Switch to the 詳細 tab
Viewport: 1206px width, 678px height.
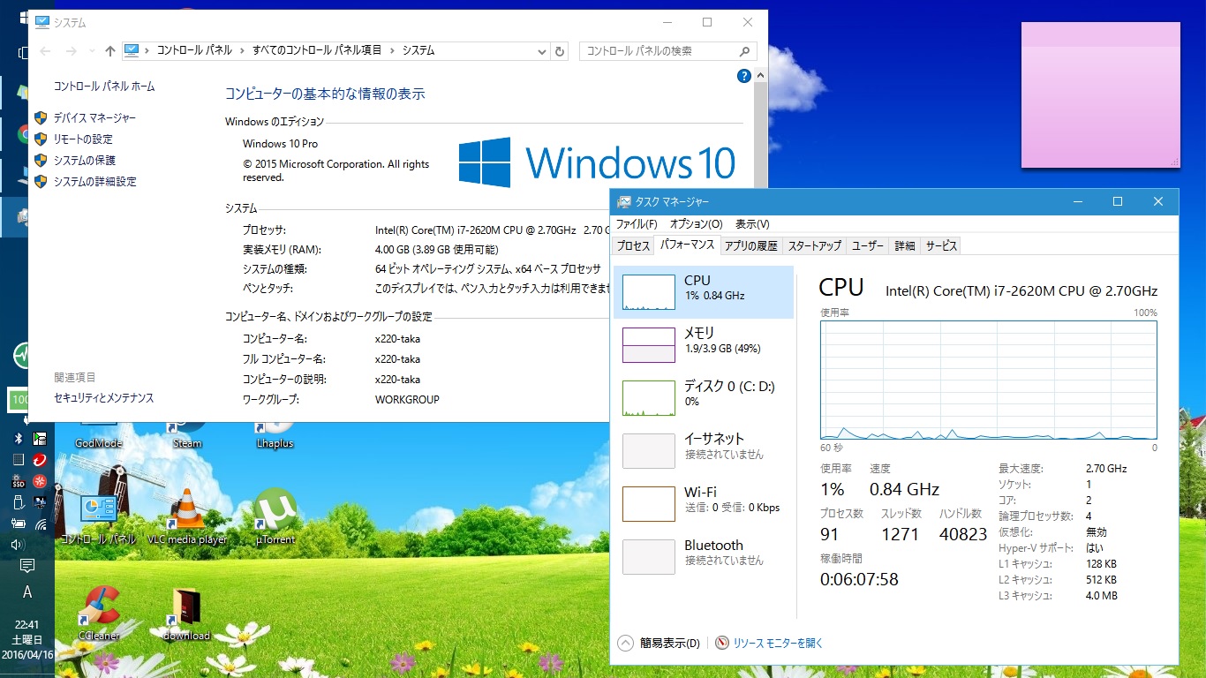coord(905,246)
